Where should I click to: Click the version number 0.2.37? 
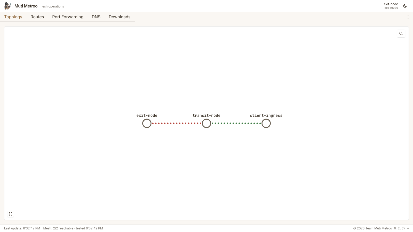click(400, 228)
